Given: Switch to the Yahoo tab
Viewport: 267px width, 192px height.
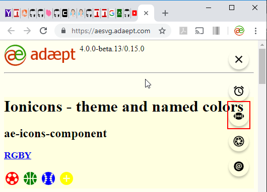Looking at the screenshot, I should [8, 13].
